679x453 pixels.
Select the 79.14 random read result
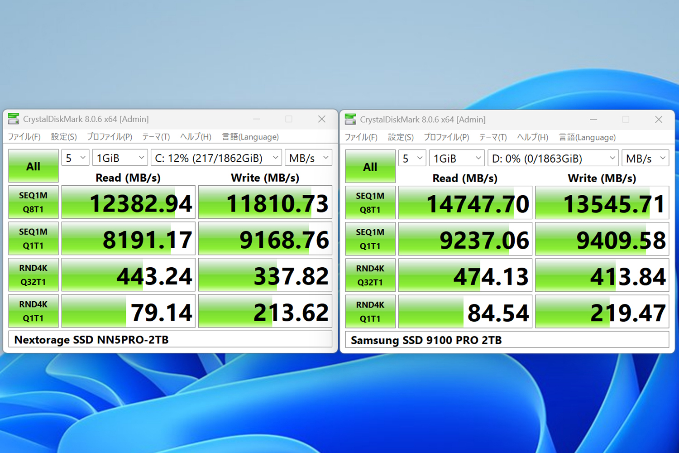128,311
